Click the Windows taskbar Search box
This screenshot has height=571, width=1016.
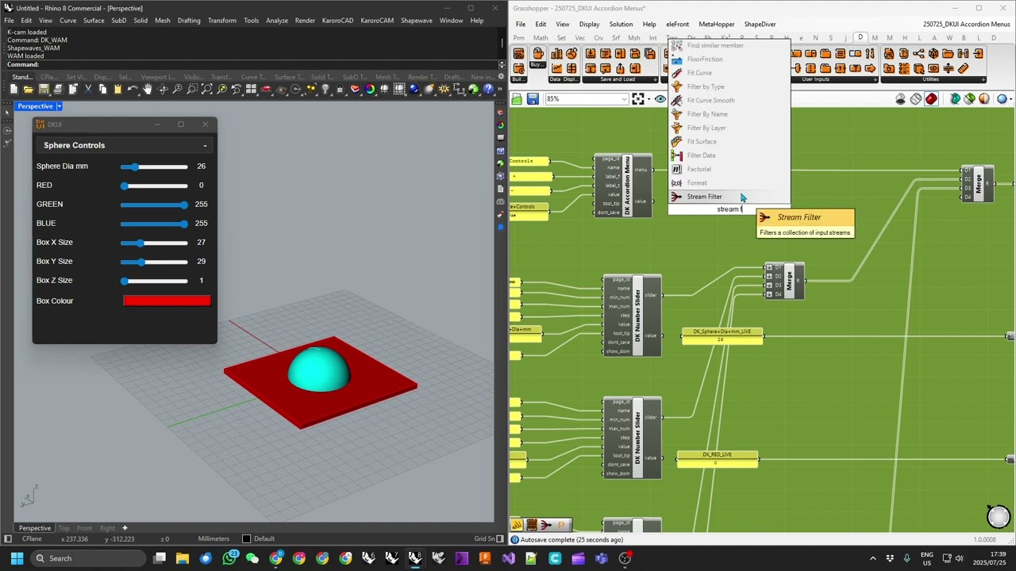[87, 558]
